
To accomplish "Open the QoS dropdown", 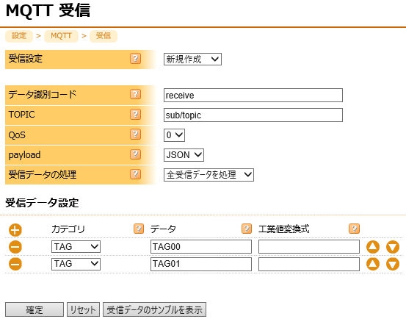I will point(174,135).
